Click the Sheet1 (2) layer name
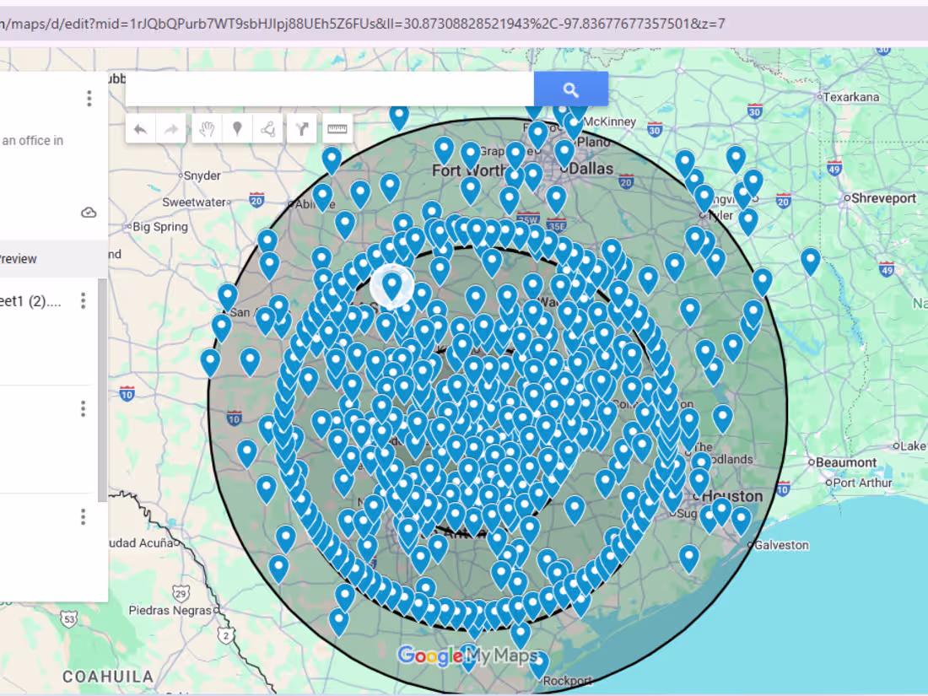The height and width of the screenshot is (696, 928). click(x=30, y=301)
